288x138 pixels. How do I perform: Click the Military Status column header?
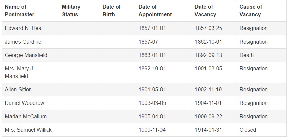(x=79, y=11)
